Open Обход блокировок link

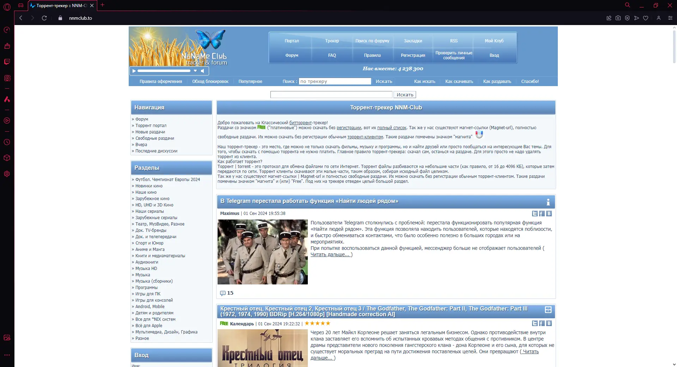[211, 82]
